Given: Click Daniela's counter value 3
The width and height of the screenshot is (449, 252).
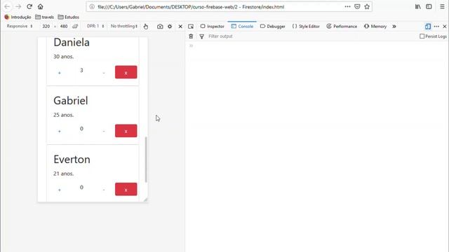Looking at the screenshot, I should [81, 70].
